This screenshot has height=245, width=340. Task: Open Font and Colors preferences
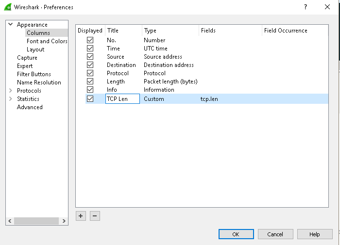click(x=47, y=41)
